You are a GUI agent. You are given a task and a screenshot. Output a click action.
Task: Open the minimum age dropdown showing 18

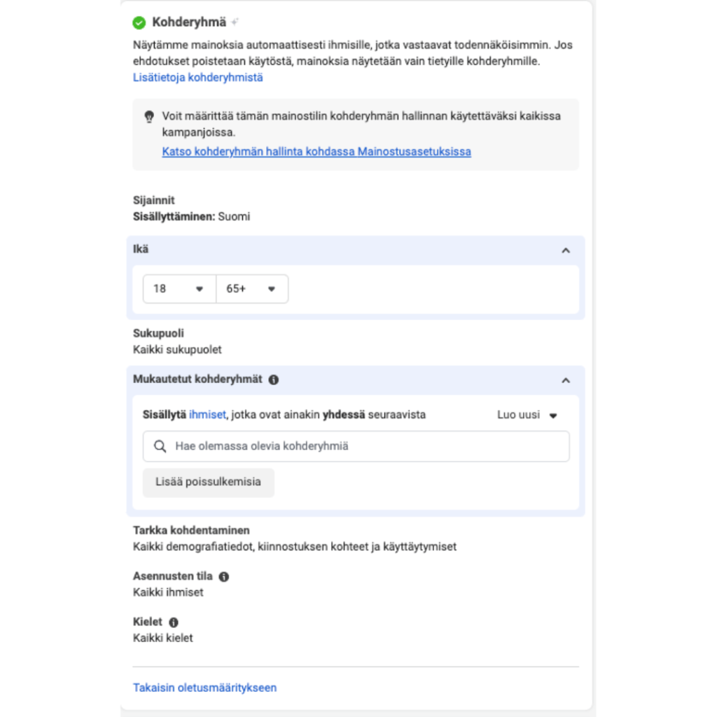[x=179, y=288]
